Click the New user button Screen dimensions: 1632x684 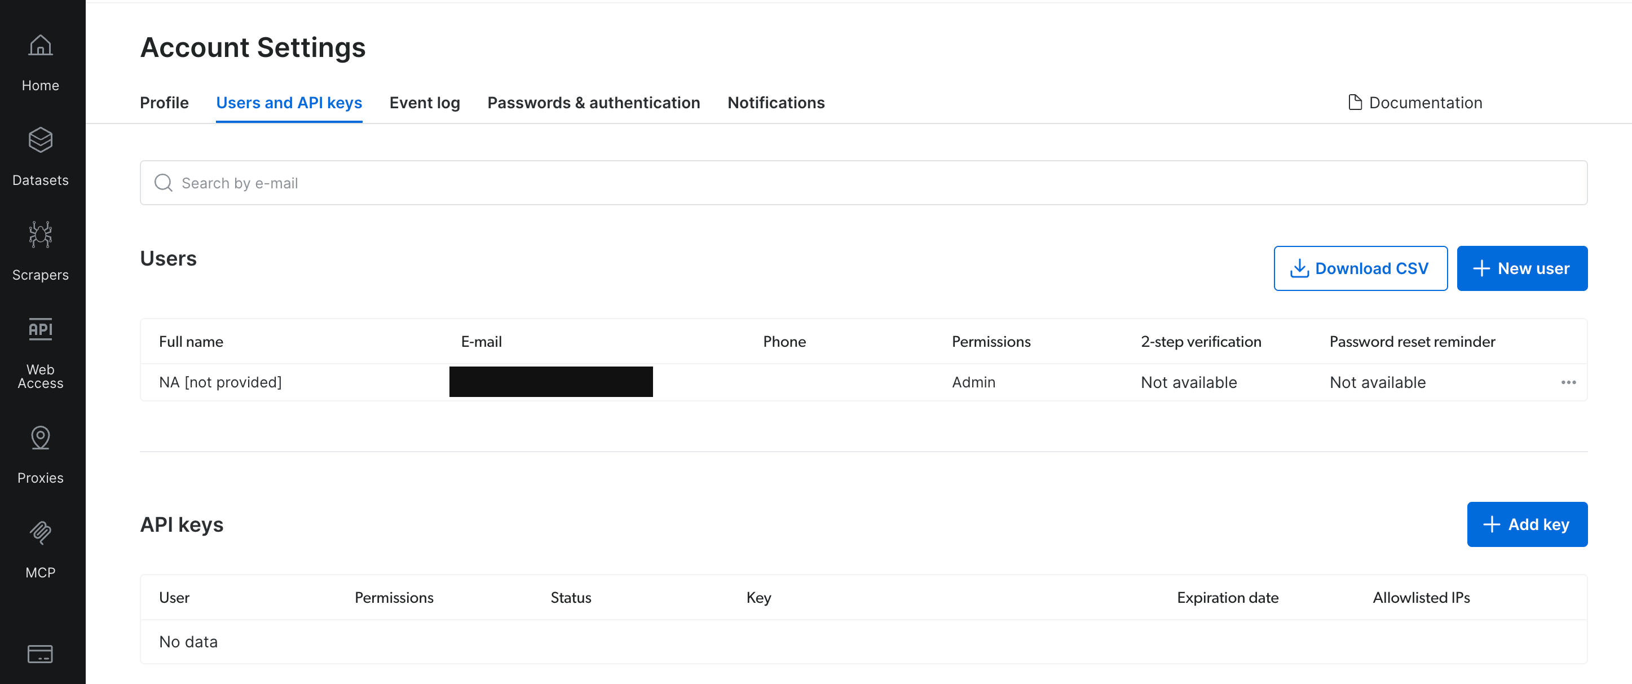pos(1522,268)
